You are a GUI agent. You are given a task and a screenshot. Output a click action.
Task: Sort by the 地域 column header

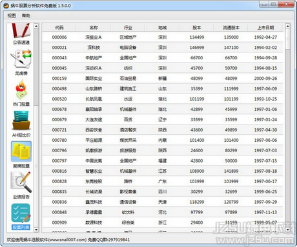[x=162, y=28]
